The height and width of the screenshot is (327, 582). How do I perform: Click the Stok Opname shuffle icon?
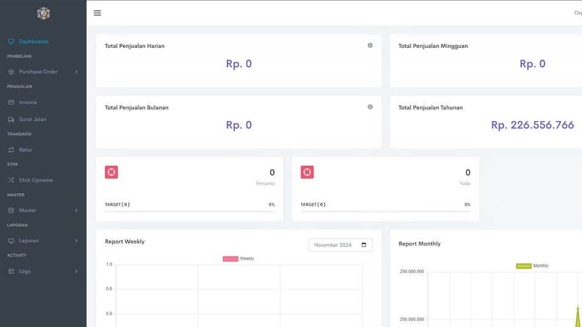pos(12,180)
